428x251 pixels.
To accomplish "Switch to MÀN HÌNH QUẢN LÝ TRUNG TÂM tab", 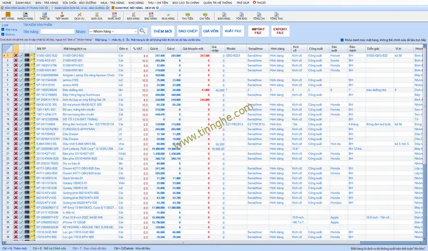I will pos(23,8).
